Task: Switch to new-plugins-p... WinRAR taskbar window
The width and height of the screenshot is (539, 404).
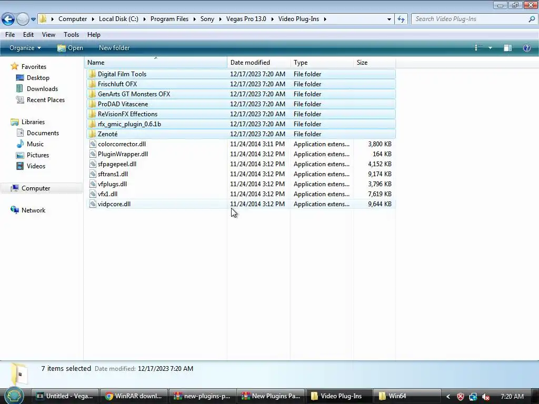Action: 202,396
